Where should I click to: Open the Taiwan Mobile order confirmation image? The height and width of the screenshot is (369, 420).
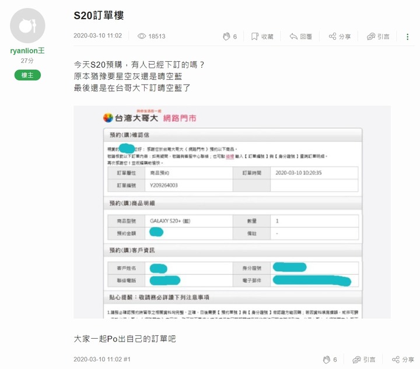[232, 212]
